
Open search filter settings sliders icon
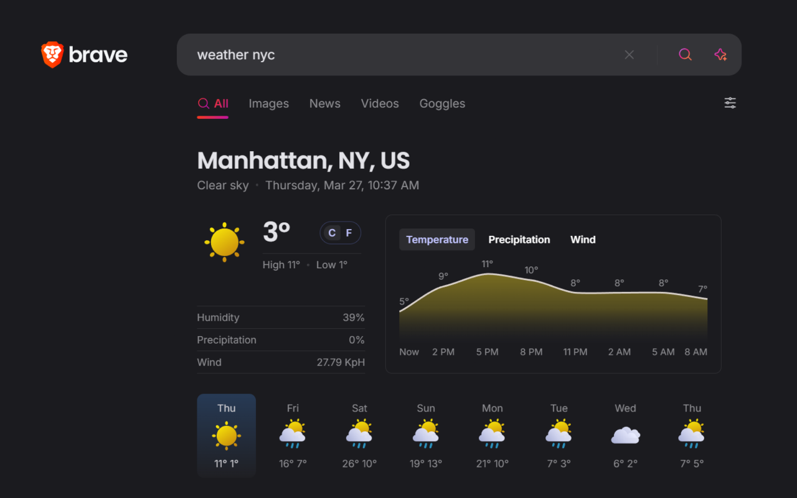pos(730,103)
